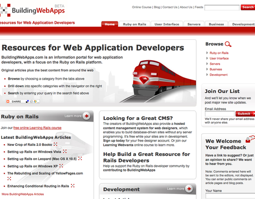
Task: Open More BuildingWebApps Articles link
Action: [23, 194]
